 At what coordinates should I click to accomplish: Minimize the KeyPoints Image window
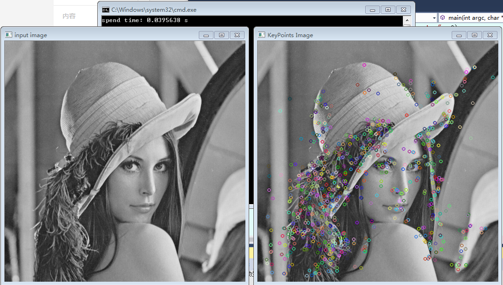click(x=459, y=35)
